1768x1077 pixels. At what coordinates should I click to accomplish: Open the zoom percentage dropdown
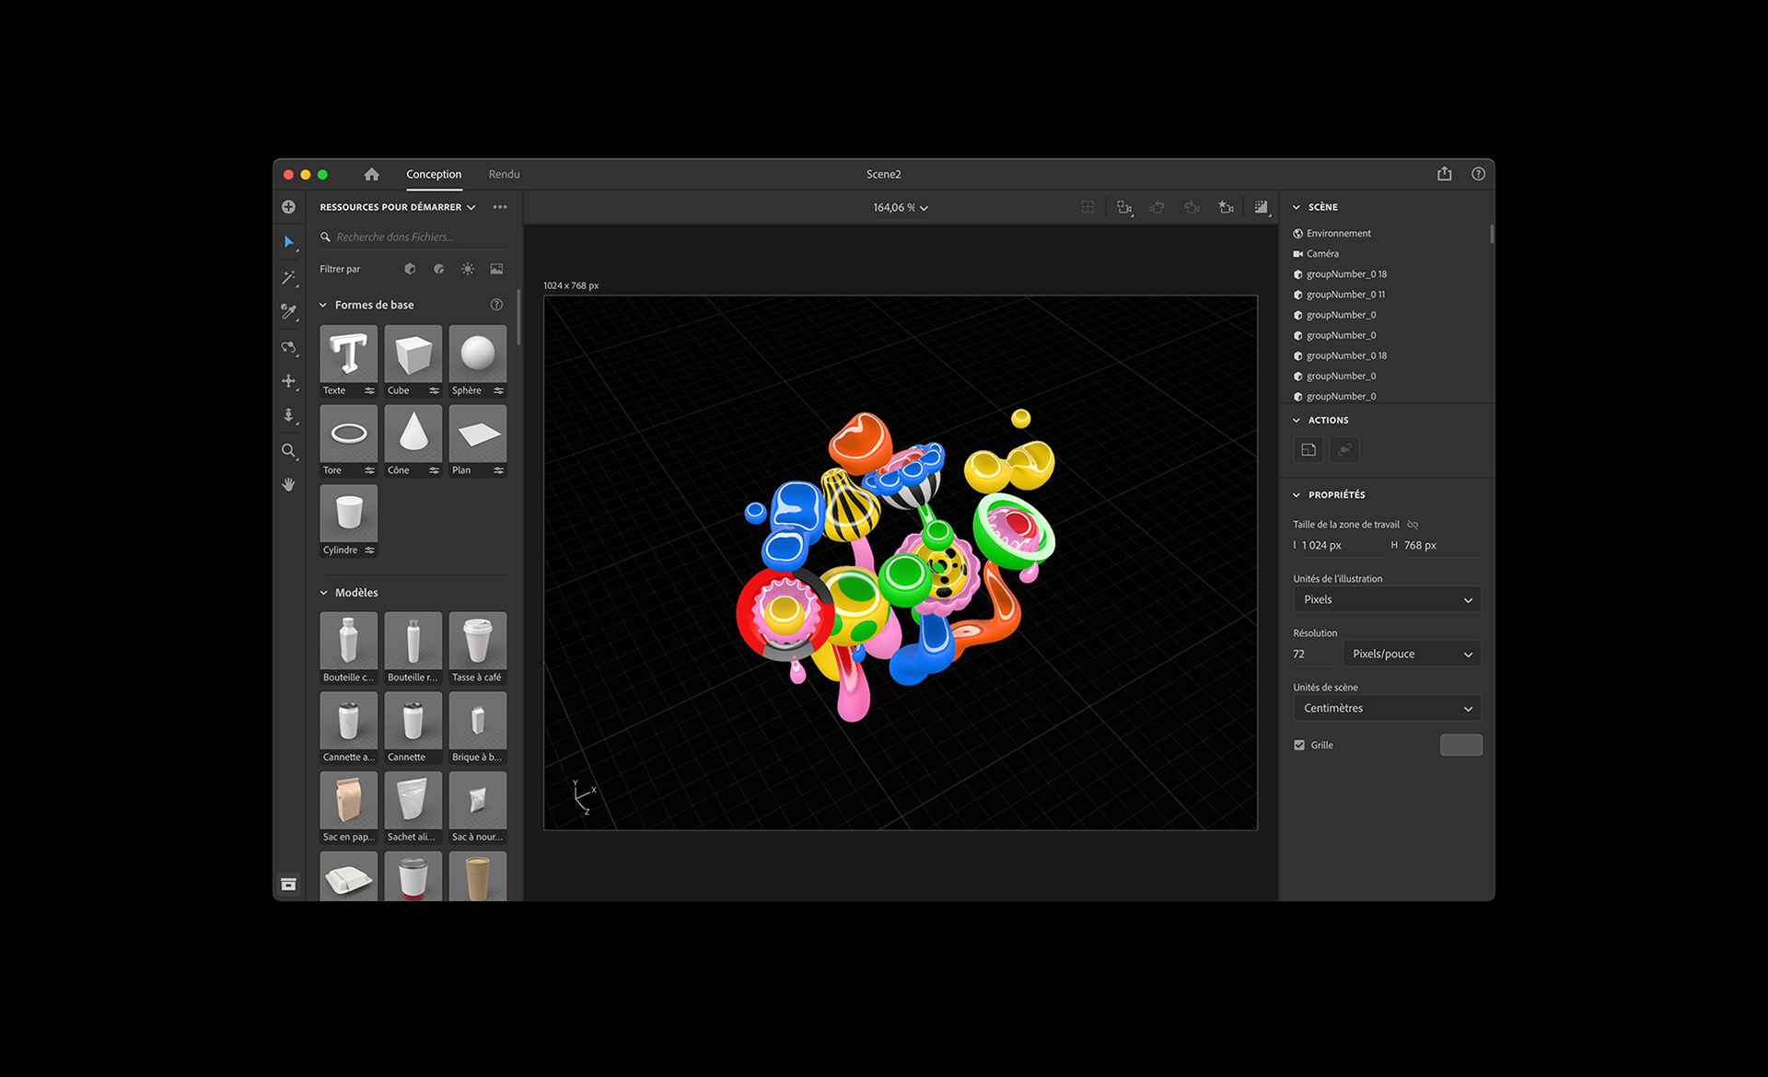[x=900, y=208]
